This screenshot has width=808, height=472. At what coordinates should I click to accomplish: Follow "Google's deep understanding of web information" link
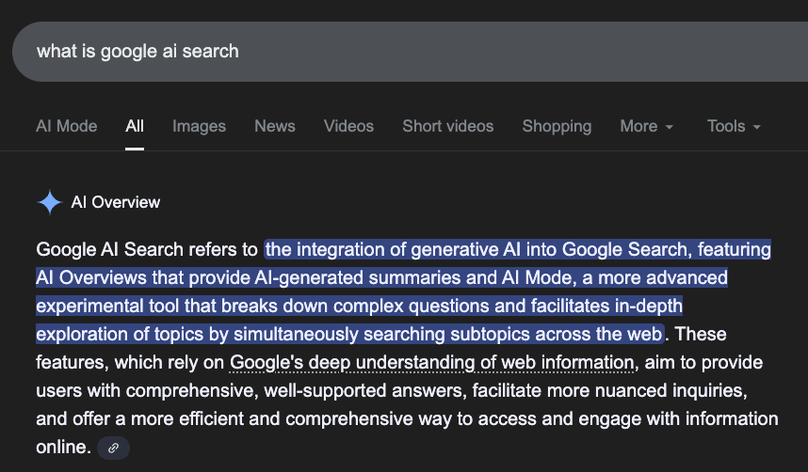pos(432,362)
